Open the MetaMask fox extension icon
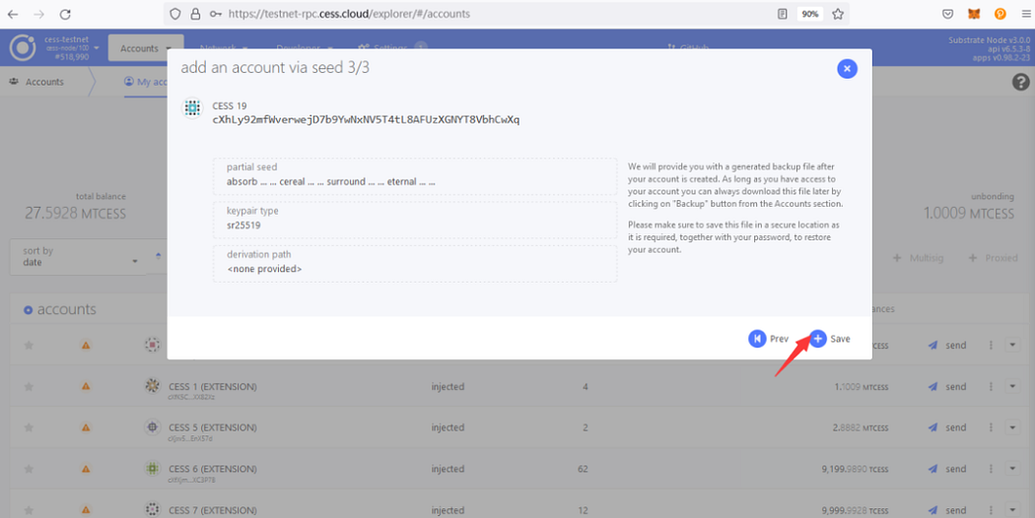 click(974, 14)
